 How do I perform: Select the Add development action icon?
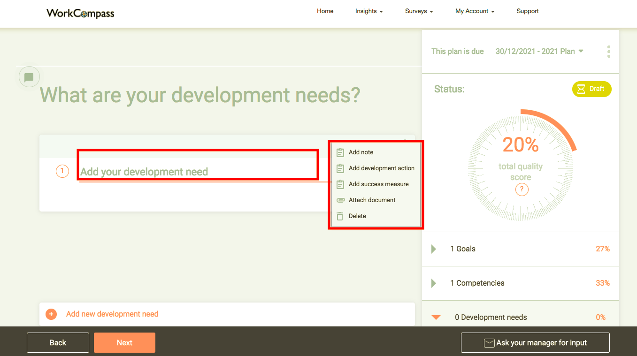click(x=340, y=168)
